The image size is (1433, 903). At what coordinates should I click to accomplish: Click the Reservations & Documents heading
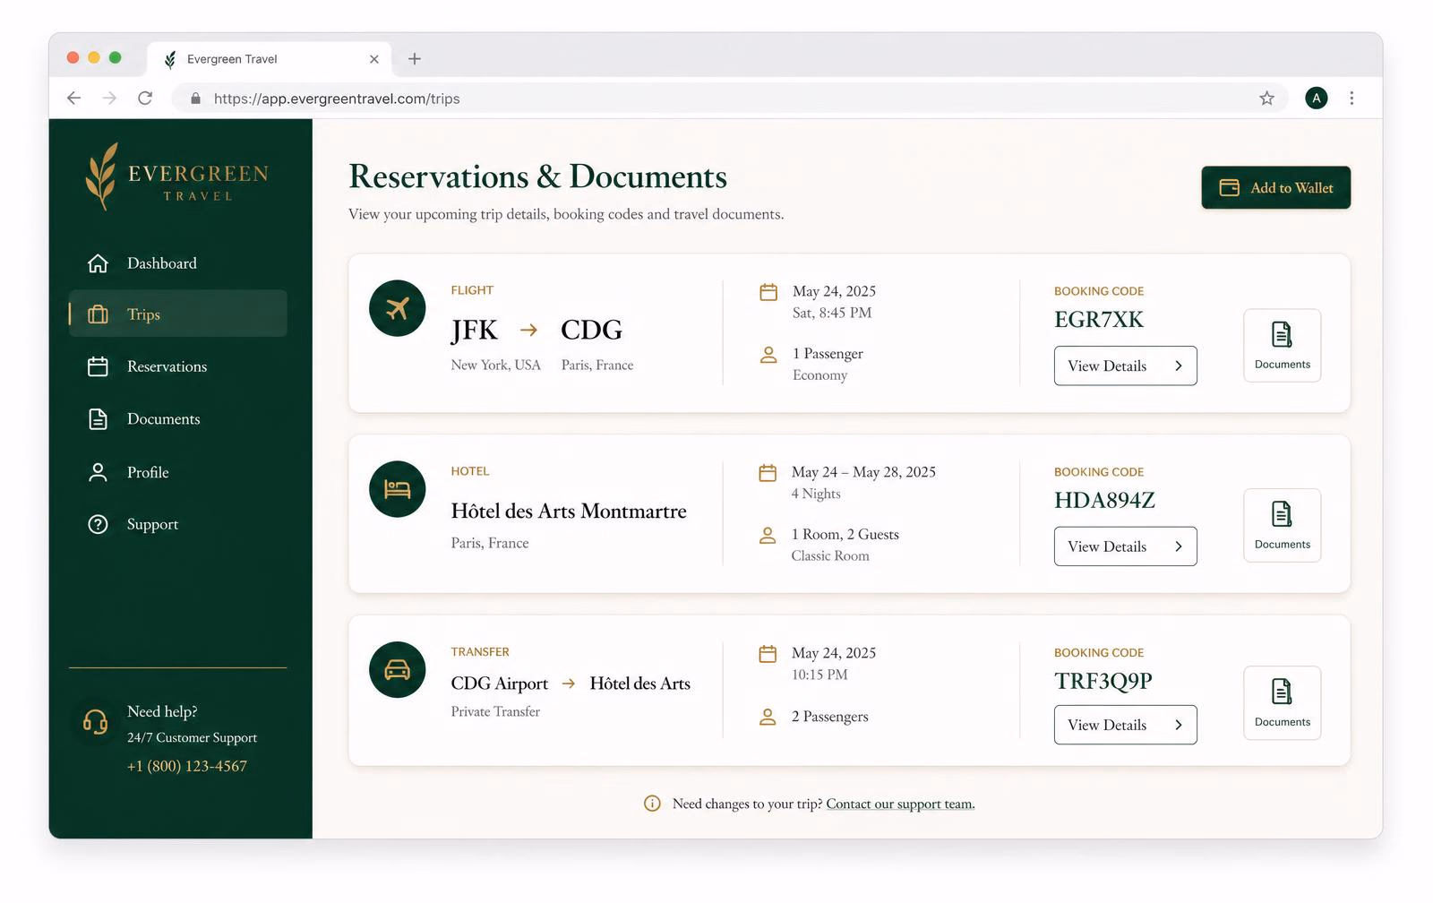coord(537,176)
